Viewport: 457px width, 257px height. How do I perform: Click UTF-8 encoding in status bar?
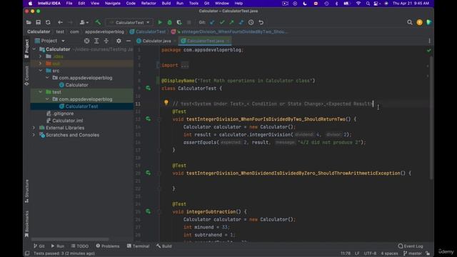(x=370, y=253)
